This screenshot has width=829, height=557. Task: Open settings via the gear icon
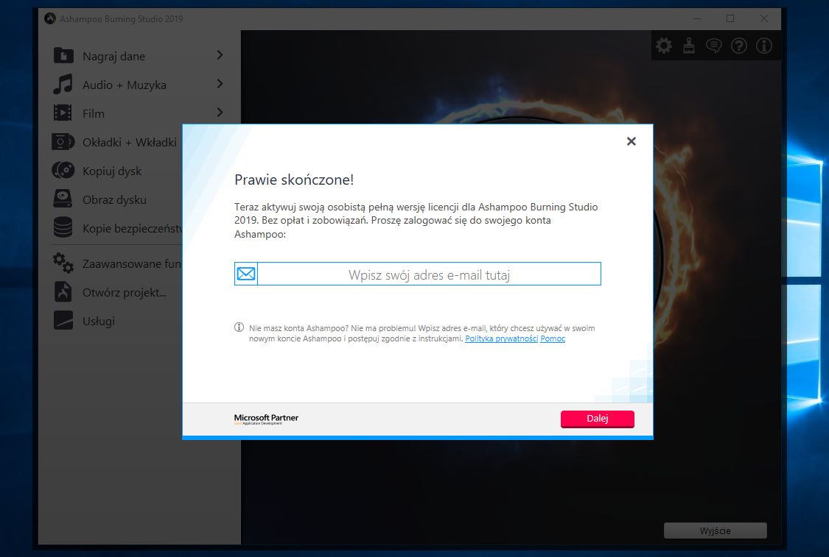pyautogui.click(x=663, y=46)
